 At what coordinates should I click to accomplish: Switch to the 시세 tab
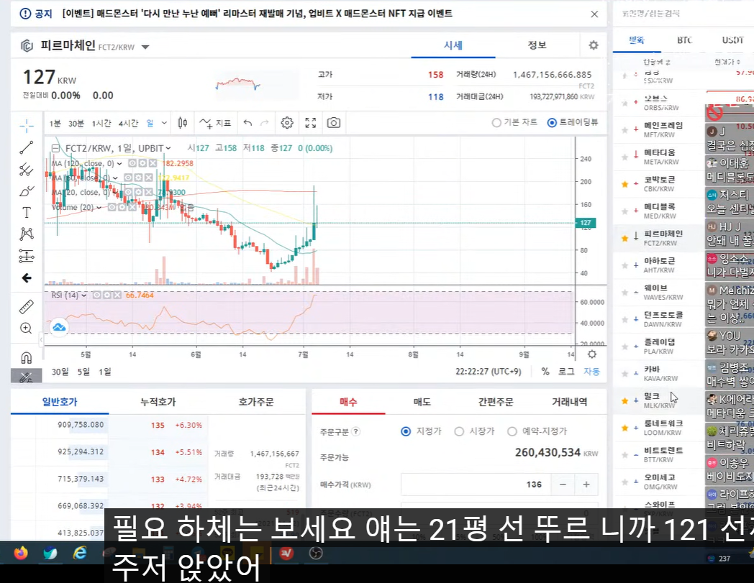(x=453, y=45)
